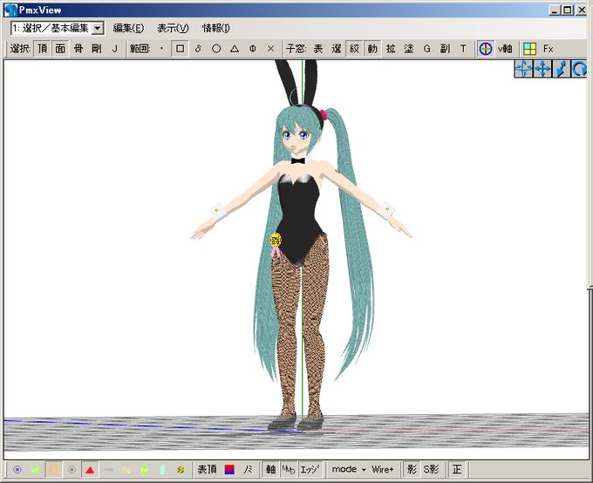Toggle vertex (頂) selection mode
This screenshot has width=593, height=483.
pyautogui.click(x=43, y=49)
